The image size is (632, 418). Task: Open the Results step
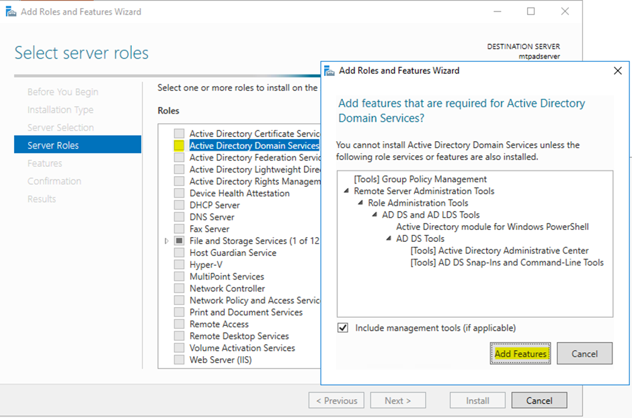tap(42, 199)
